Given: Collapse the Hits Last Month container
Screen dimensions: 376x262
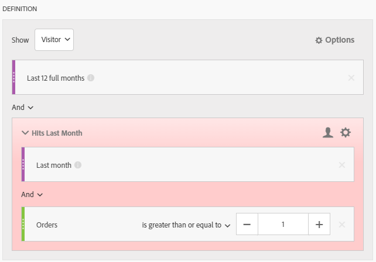Looking at the screenshot, I should pos(25,133).
